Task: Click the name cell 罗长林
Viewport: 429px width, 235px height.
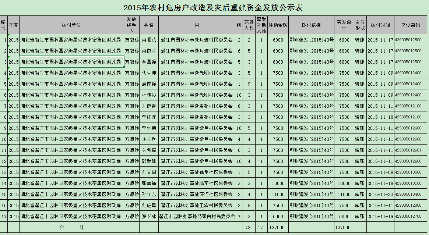Action: click(x=149, y=217)
